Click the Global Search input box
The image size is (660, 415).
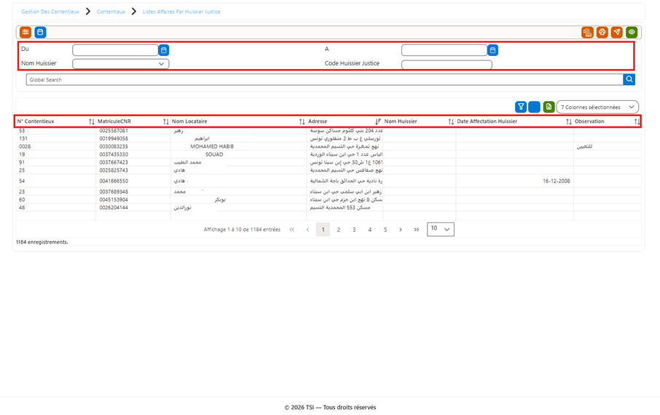click(324, 79)
